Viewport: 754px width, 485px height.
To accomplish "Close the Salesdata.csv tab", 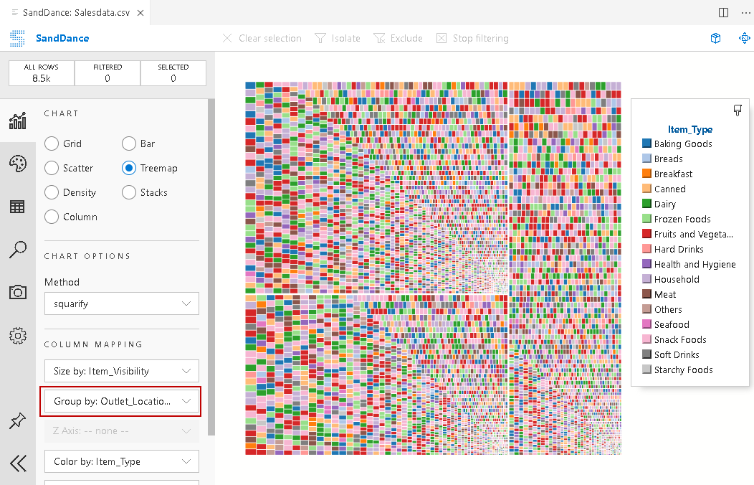I will pos(140,12).
